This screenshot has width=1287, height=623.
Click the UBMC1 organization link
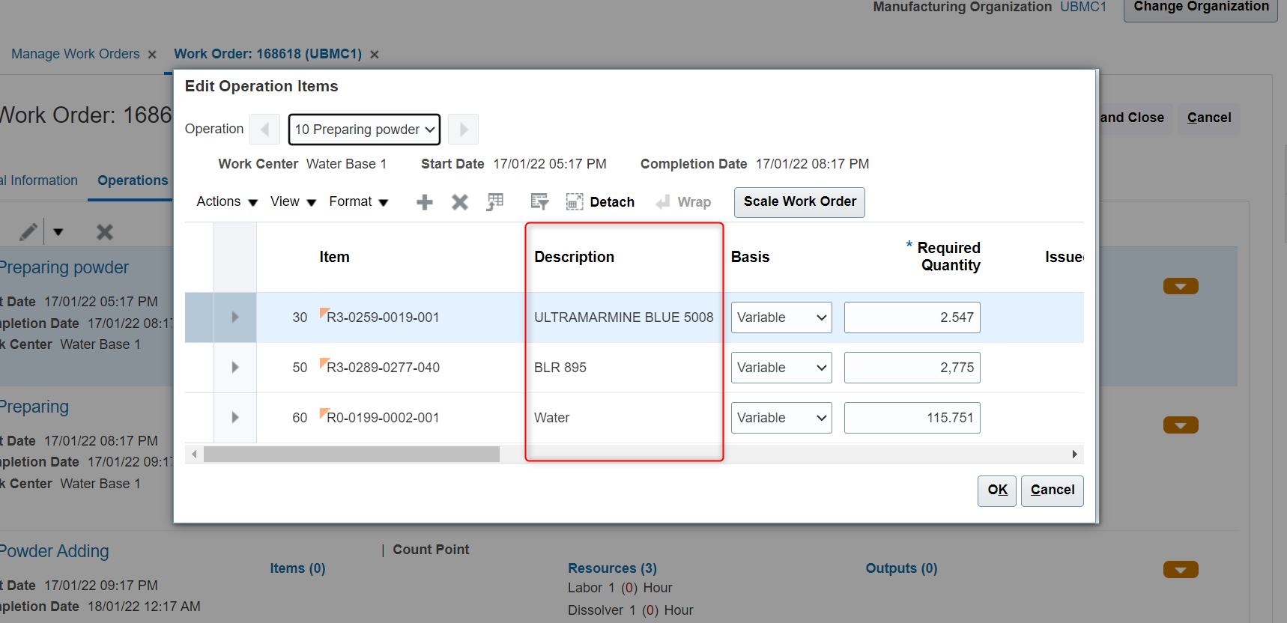1083,7
